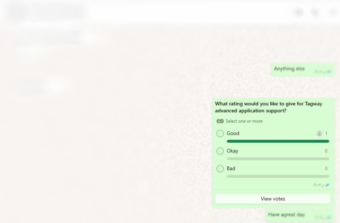This screenshot has width=340, height=223.
Task: Click the poll message timestamp
Action: [x=317, y=185]
